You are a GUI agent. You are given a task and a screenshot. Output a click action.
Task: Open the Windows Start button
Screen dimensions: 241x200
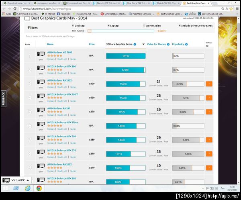6,188
